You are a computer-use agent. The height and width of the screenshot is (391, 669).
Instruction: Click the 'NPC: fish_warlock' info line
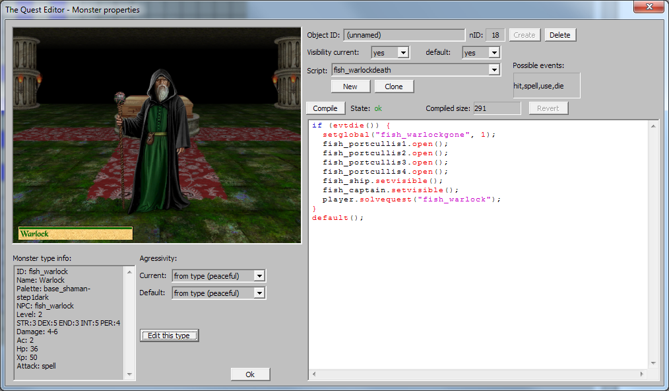click(x=46, y=306)
